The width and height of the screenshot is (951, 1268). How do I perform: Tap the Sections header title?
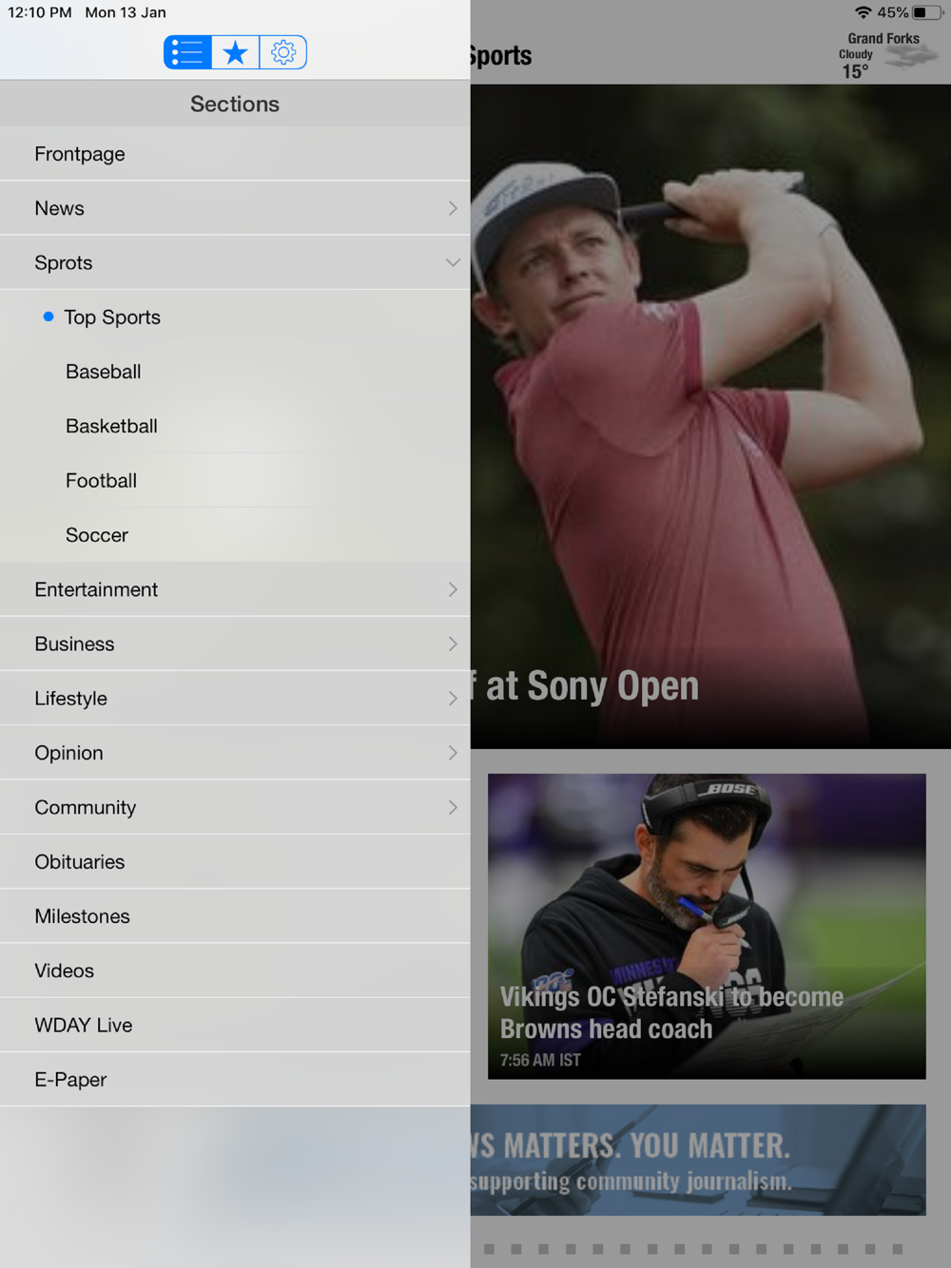pos(235,104)
